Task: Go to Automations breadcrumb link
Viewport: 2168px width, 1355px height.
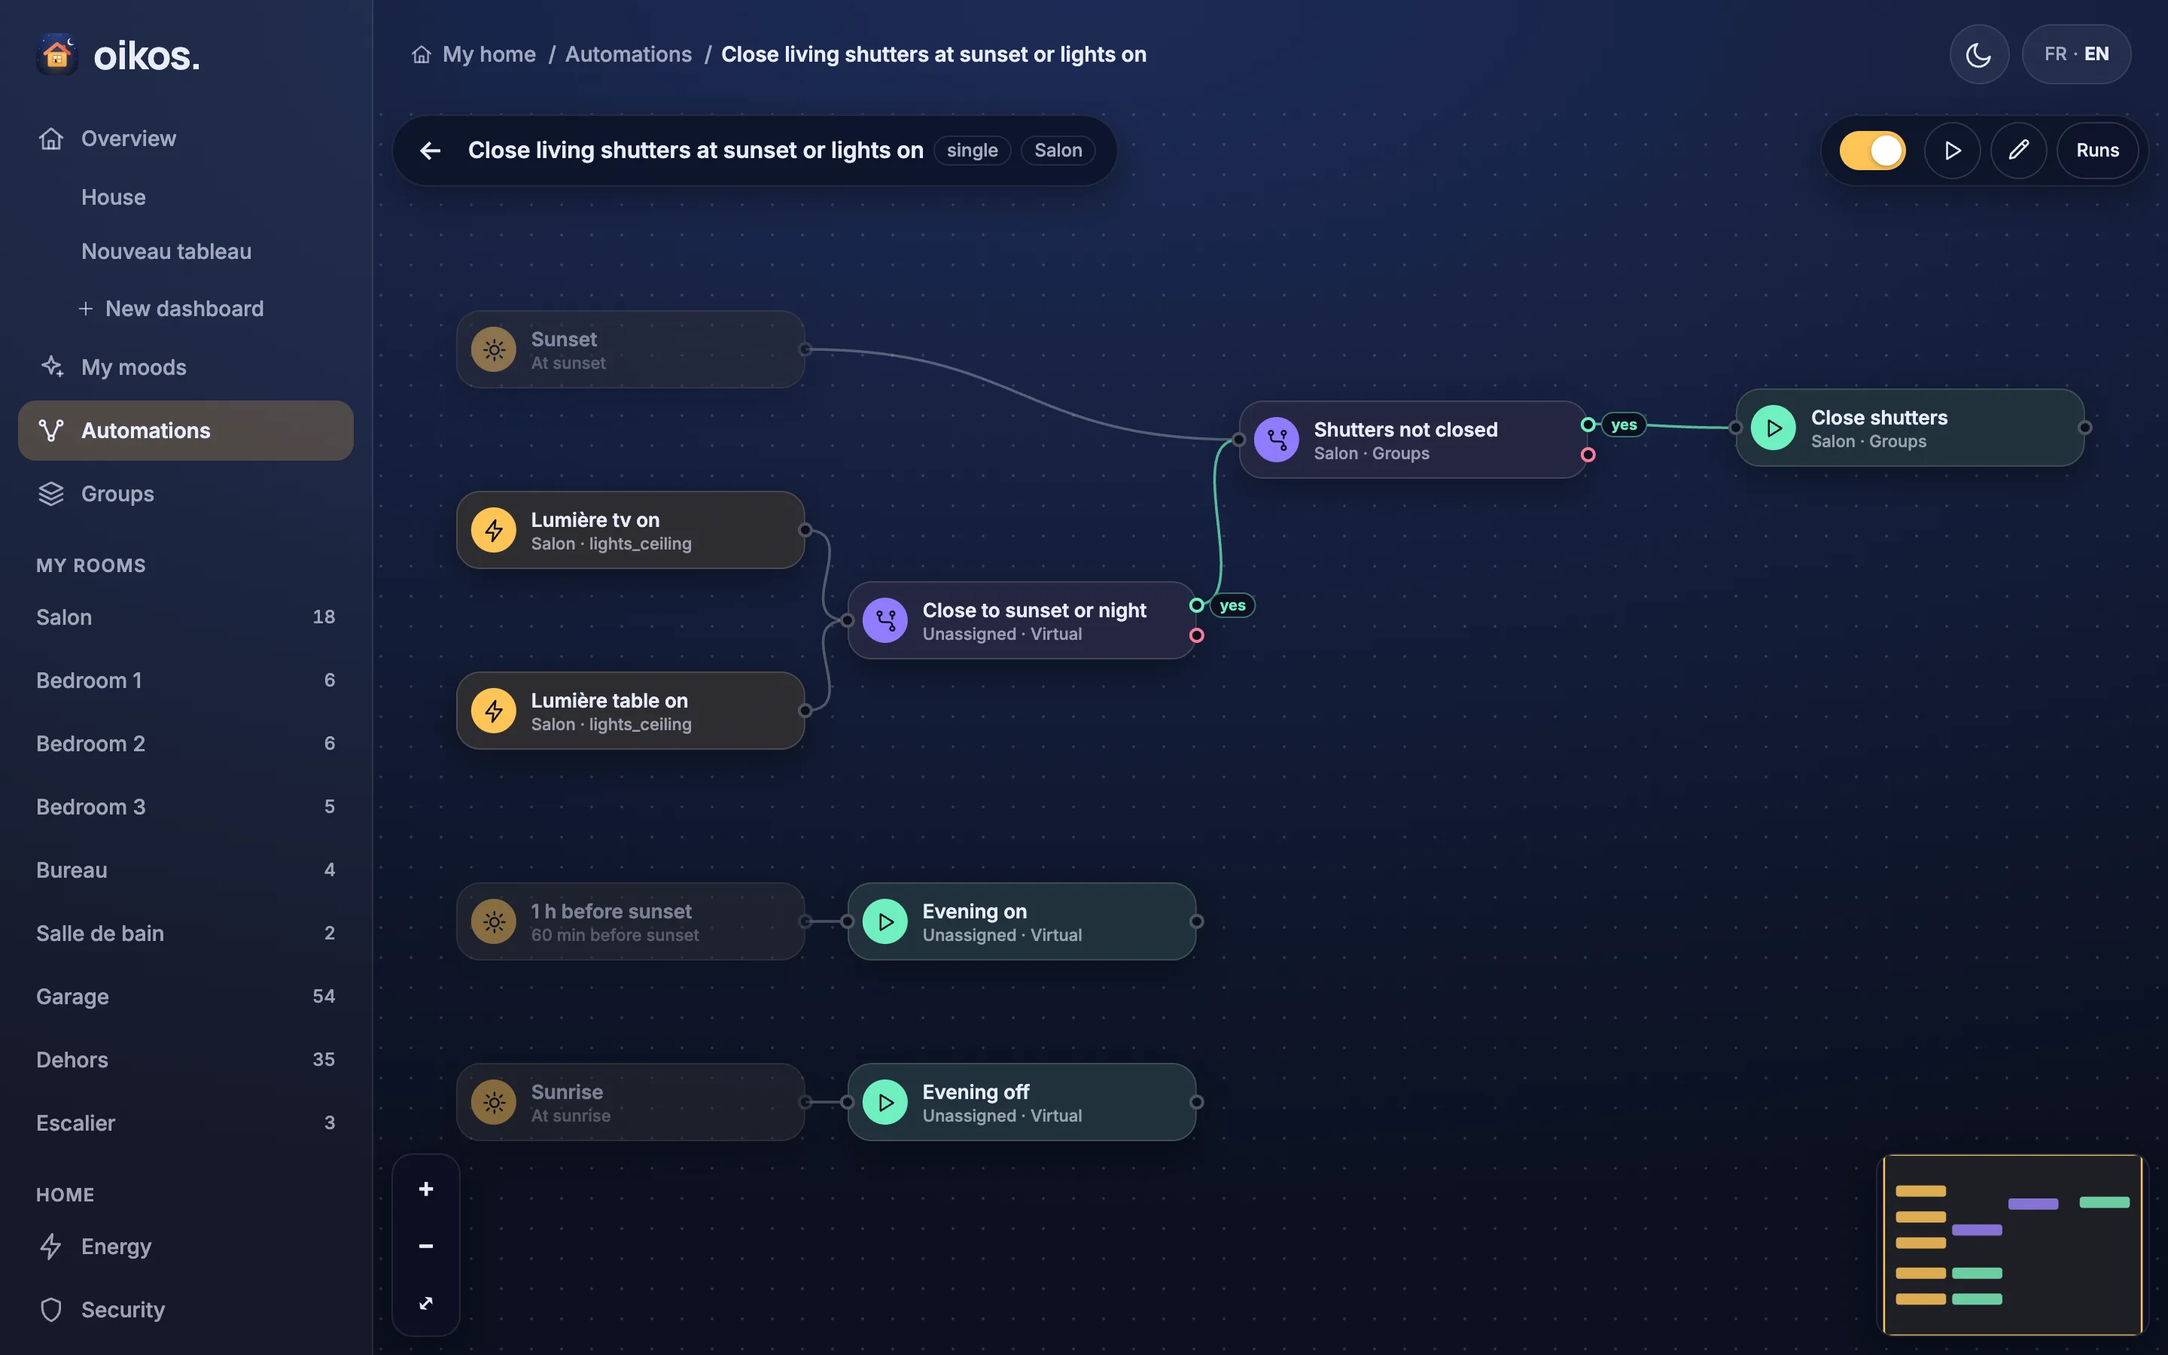Action: point(628,55)
